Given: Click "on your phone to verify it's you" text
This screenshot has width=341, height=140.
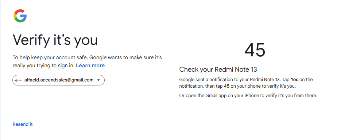Looking at the screenshot, I should [263, 86].
